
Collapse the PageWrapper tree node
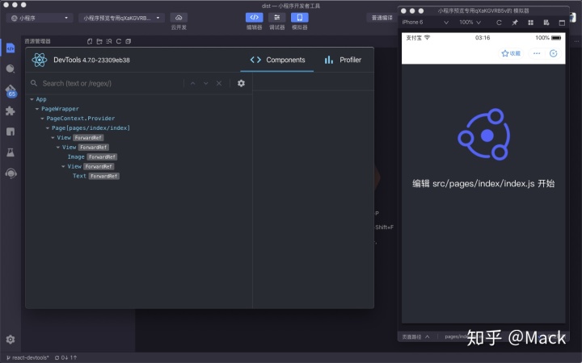click(x=37, y=109)
